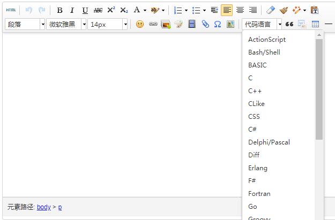
Task: Open the paragraph format 段落 combo box
Action: (x=25, y=24)
